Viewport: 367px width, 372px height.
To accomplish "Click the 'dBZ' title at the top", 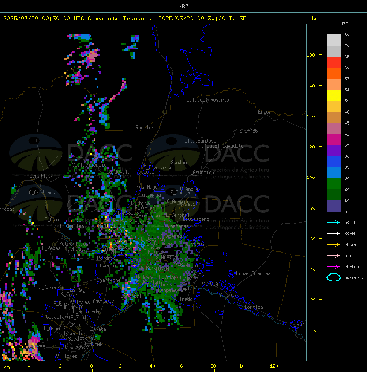I will tap(183, 6).
